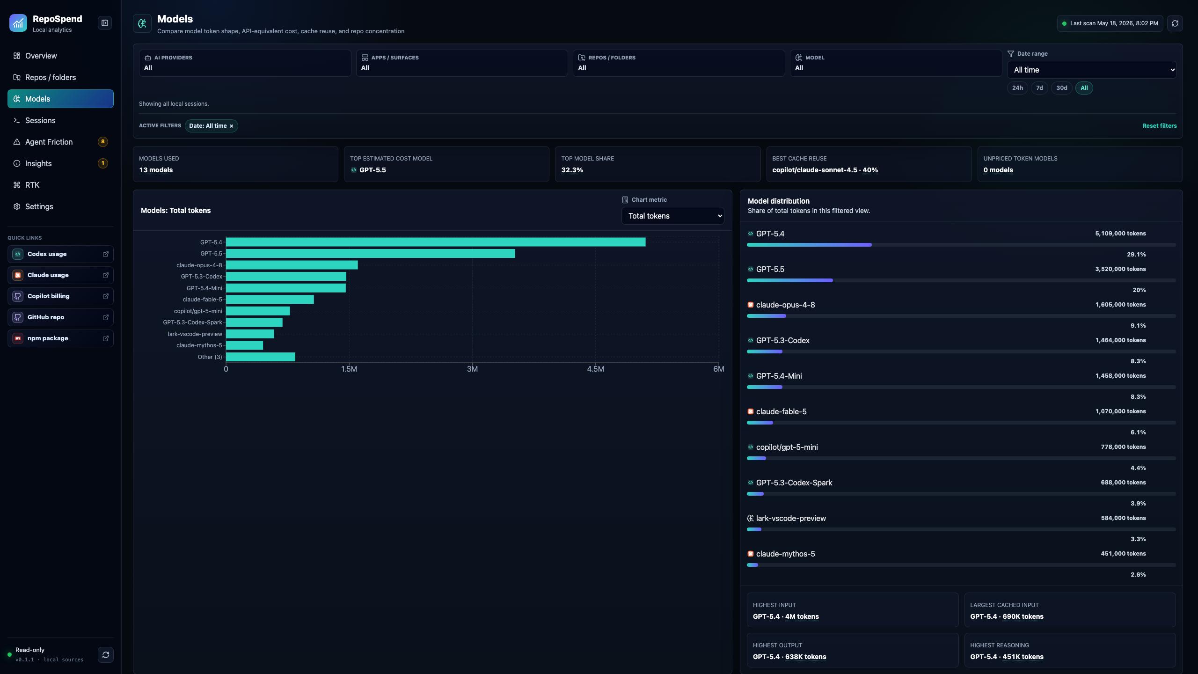The height and width of the screenshot is (674, 1198).
Task: Click the claude-opus-4-8 chart bar
Action: (x=292, y=265)
